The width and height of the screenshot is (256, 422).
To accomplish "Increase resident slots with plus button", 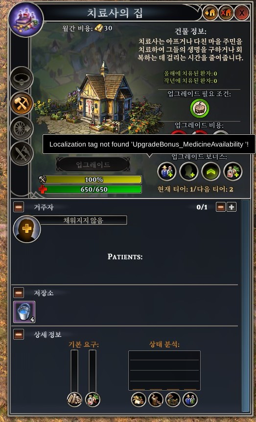I will pos(232,207).
